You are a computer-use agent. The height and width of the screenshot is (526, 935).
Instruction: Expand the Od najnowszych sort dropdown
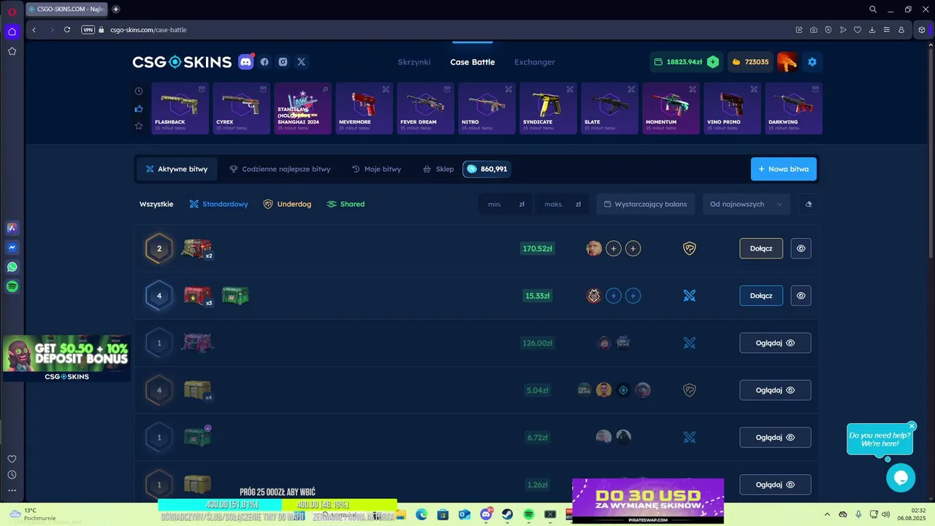(746, 204)
